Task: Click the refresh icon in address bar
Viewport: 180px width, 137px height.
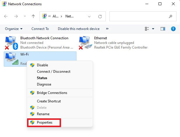Action: [100, 16]
